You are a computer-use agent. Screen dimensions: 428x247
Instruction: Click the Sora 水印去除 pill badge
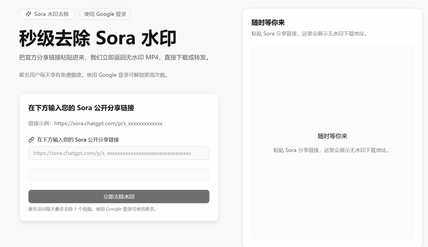47,14
